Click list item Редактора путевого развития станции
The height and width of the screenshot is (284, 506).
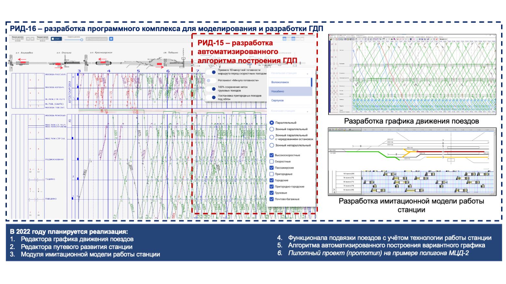(x=77, y=247)
